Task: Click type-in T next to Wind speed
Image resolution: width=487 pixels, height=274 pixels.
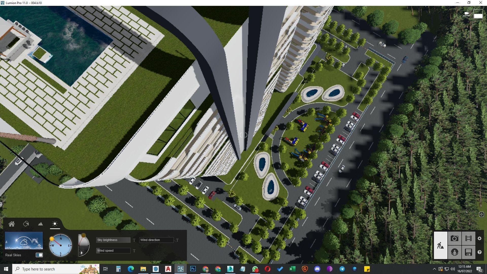Action: [x=134, y=251]
